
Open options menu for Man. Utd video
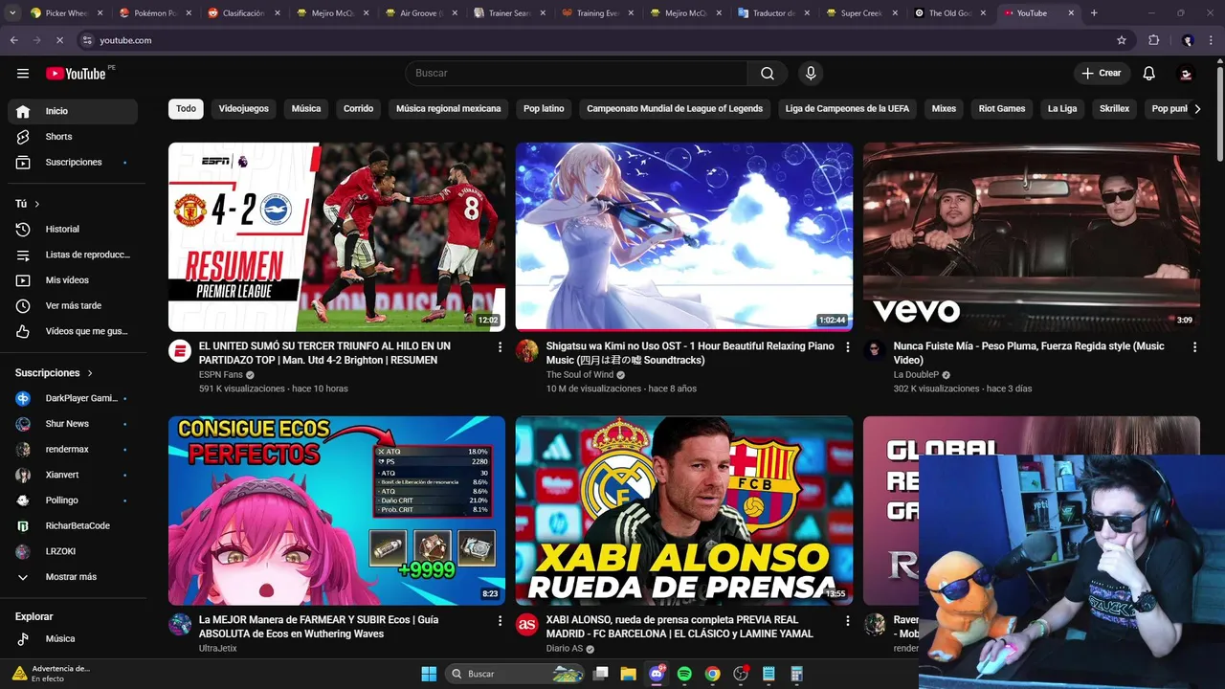pyautogui.click(x=500, y=347)
